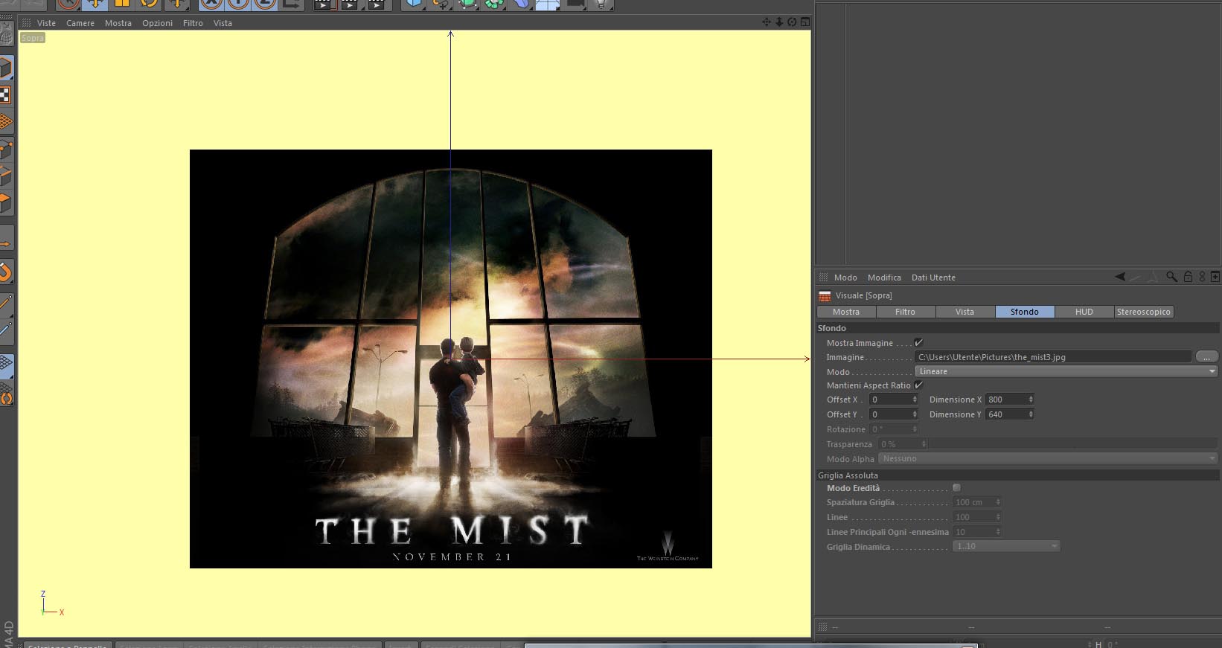Open the viewport Vista menu
This screenshot has height=648, width=1222.
point(223,23)
